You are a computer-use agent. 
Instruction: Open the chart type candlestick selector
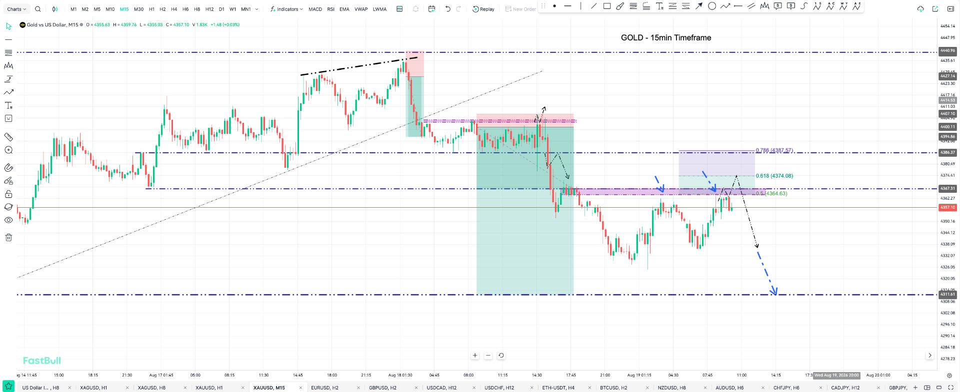(55, 9)
